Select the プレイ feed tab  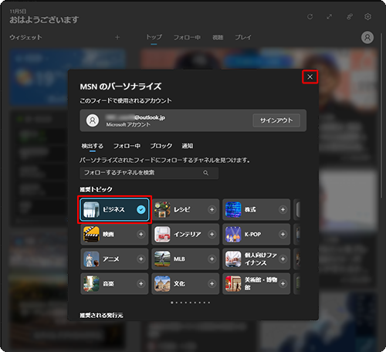pos(243,38)
